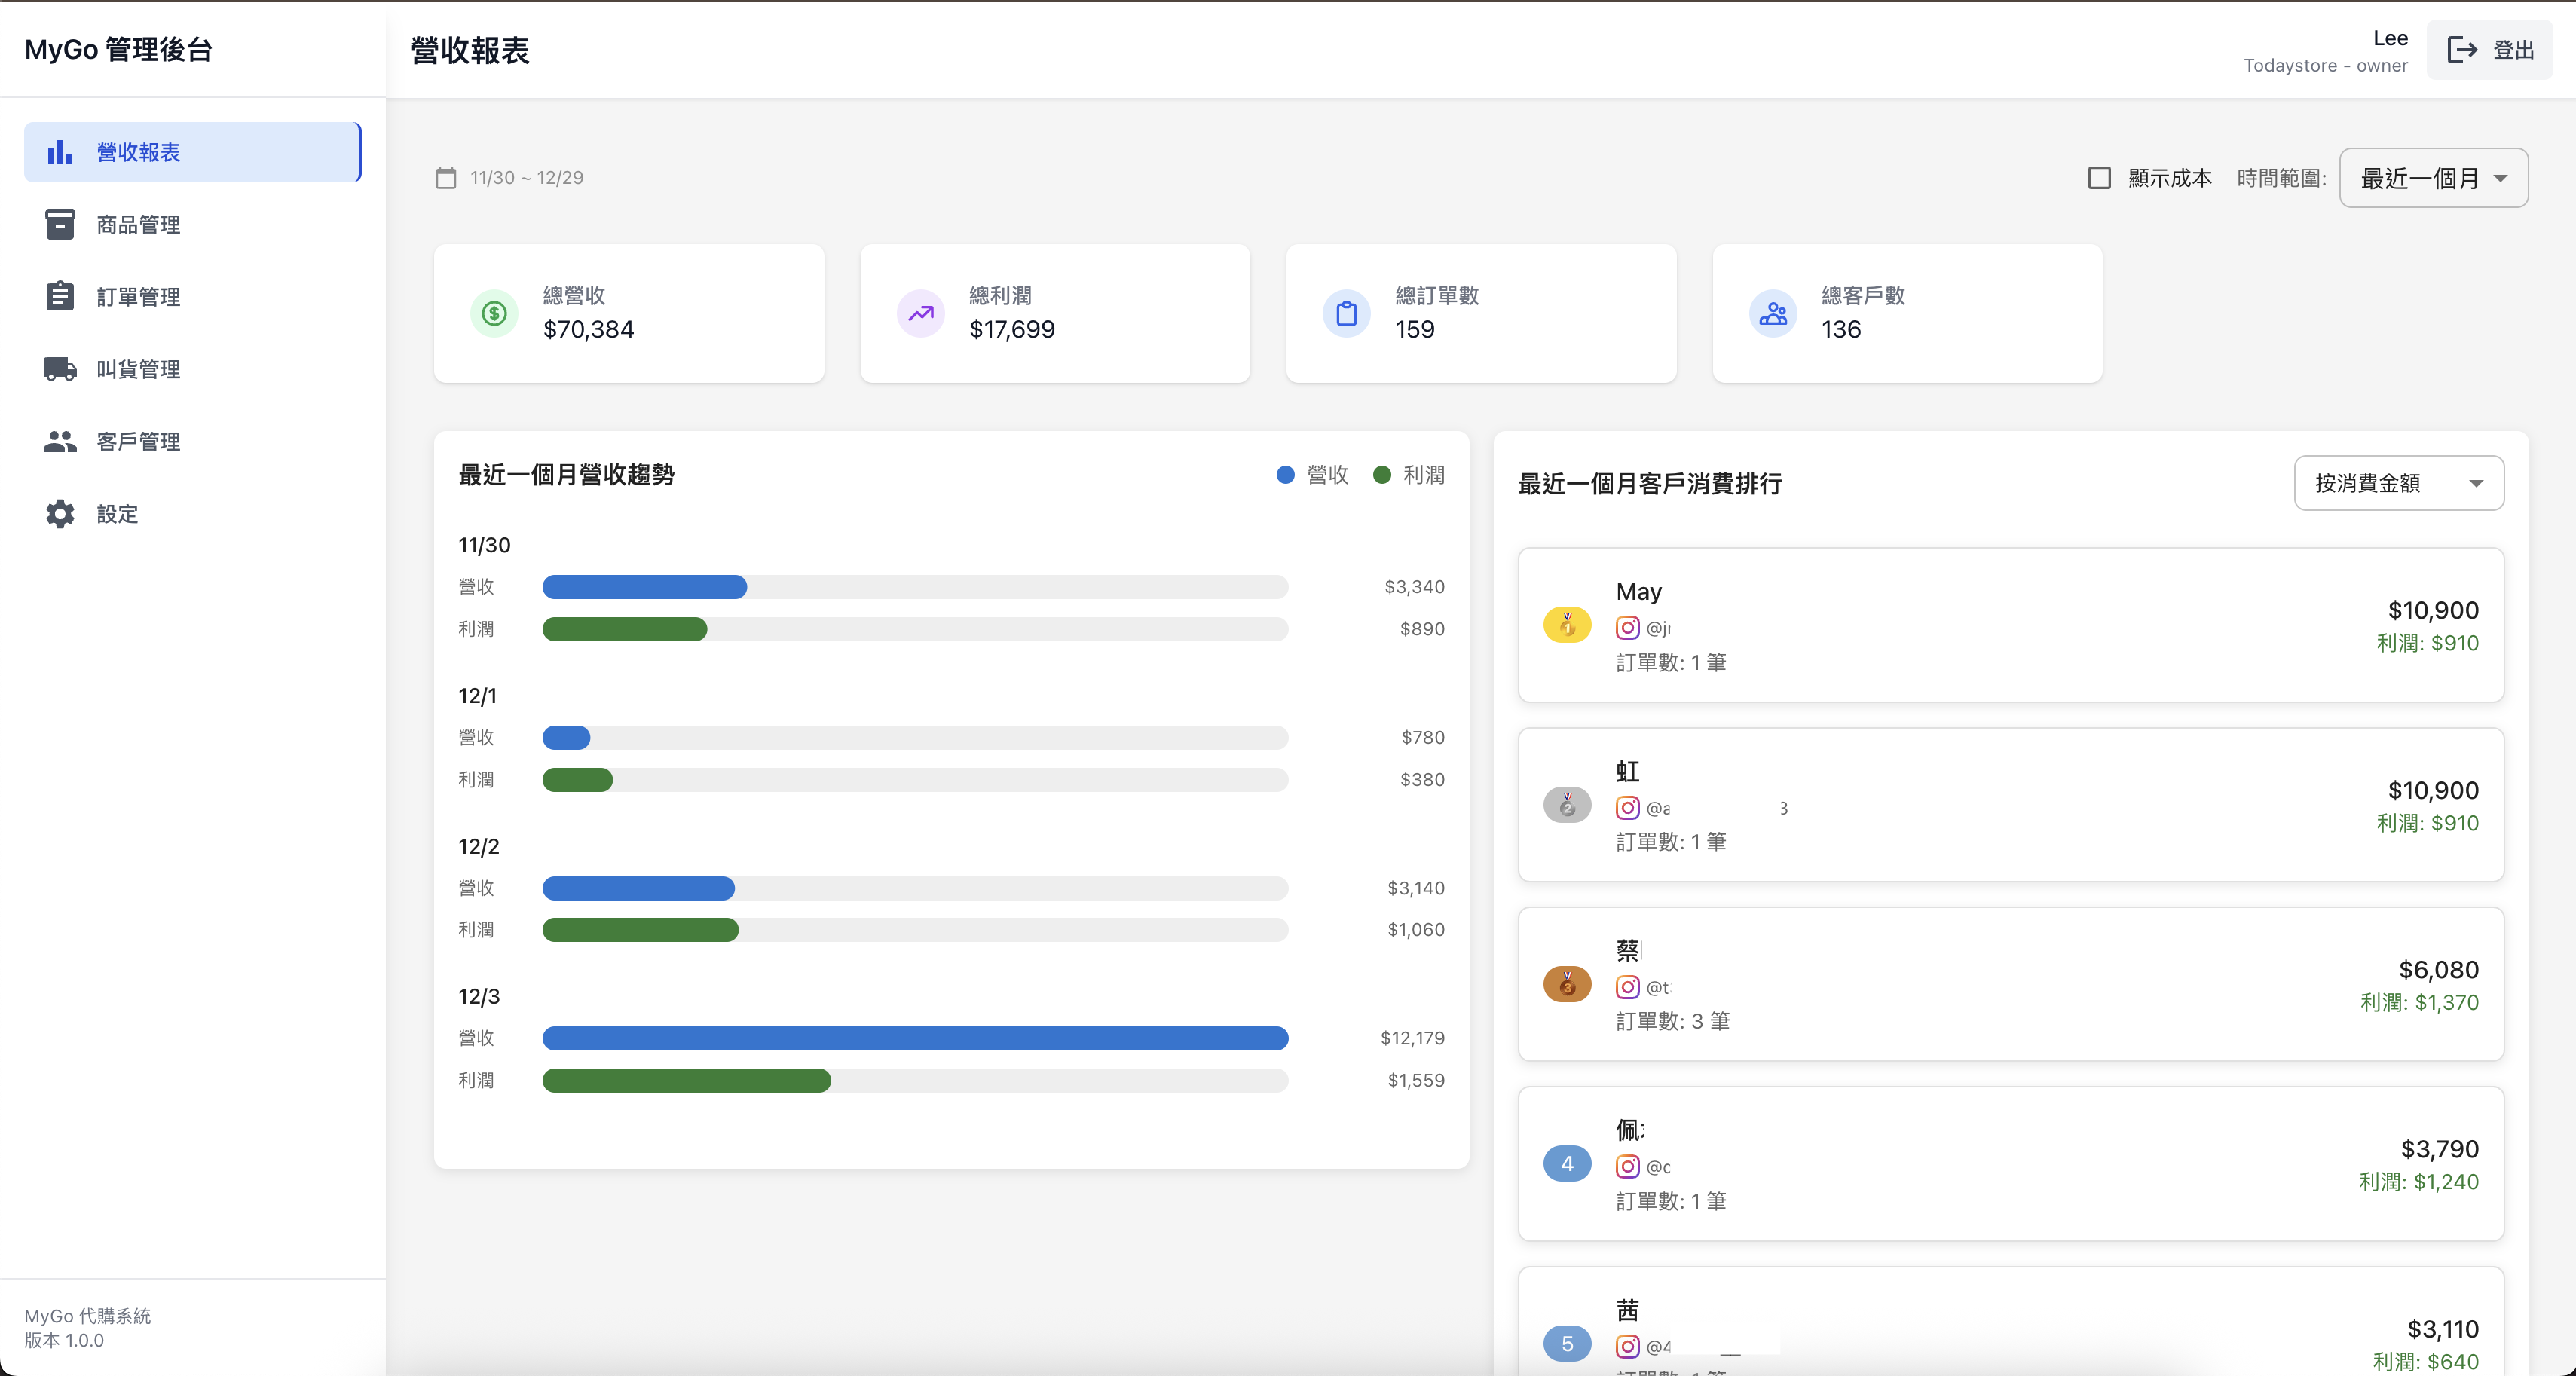Open the 最近一個月 time range dropdown
This screenshot has width=2576, height=1376.
pyautogui.click(x=2433, y=177)
